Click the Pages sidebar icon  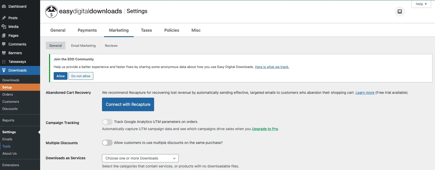click(4, 36)
